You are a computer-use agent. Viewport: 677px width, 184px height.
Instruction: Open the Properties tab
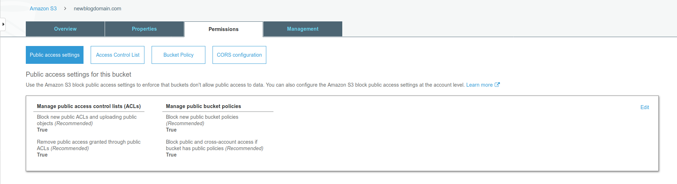pos(144,29)
